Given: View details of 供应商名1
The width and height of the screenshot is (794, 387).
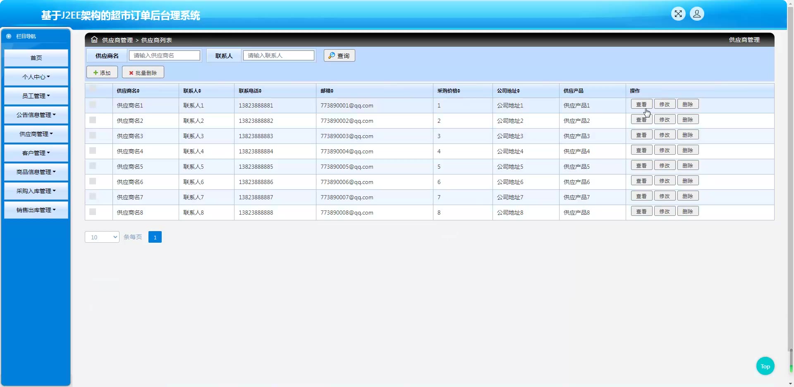Looking at the screenshot, I should tap(641, 104).
